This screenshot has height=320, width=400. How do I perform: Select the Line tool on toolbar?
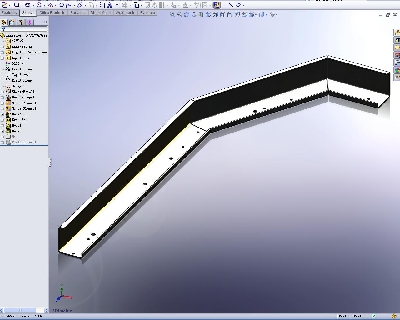[231, 5]
